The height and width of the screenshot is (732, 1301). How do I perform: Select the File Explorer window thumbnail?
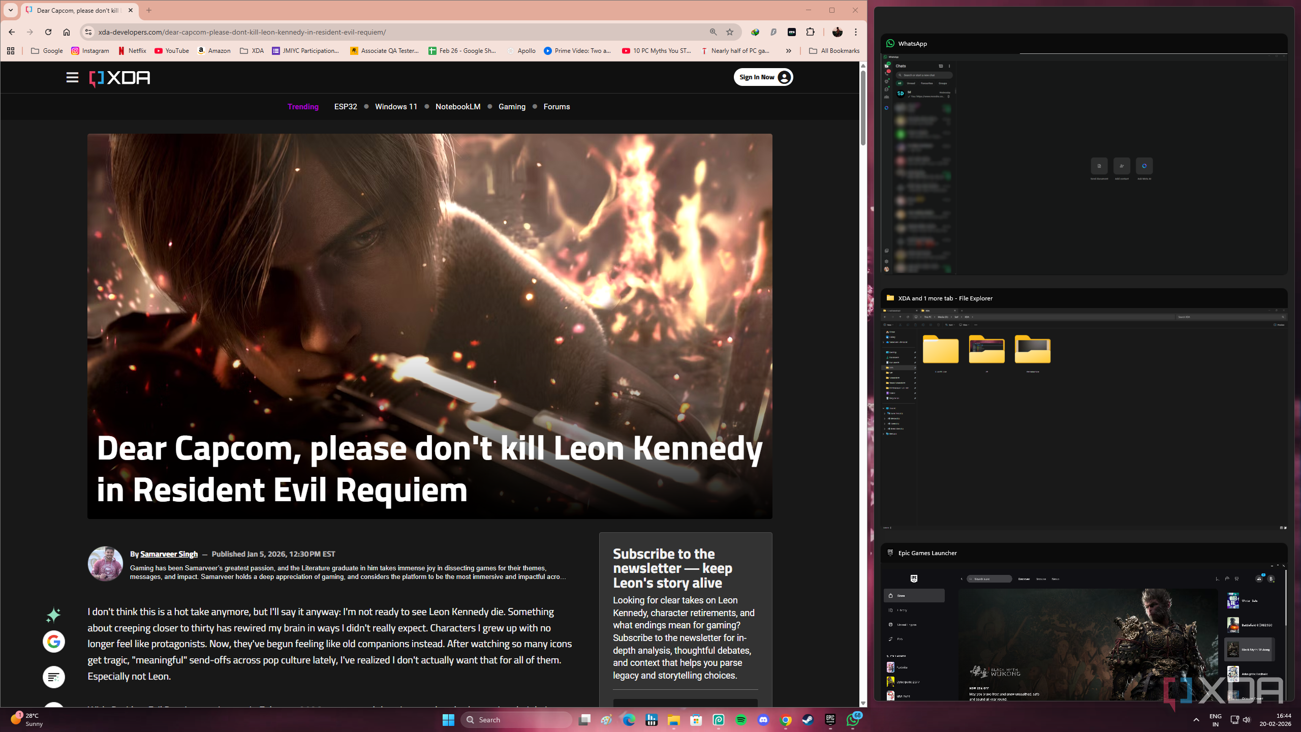[x=1084, y=410]
